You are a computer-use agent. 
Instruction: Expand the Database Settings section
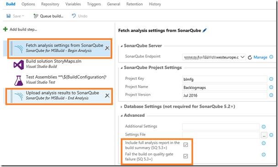pos(122,107)
